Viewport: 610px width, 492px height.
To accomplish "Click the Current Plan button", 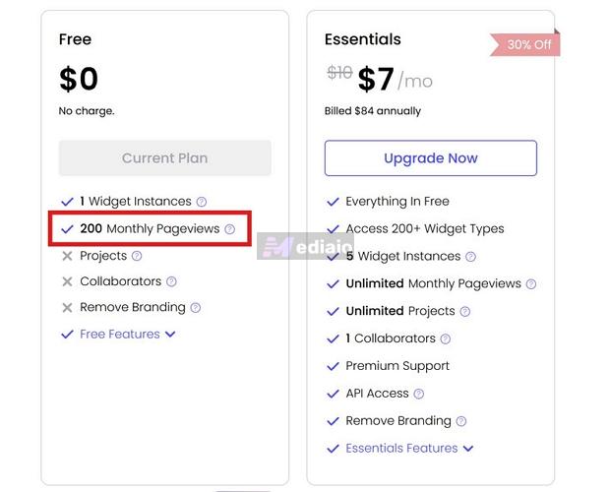I will point(165,158).
